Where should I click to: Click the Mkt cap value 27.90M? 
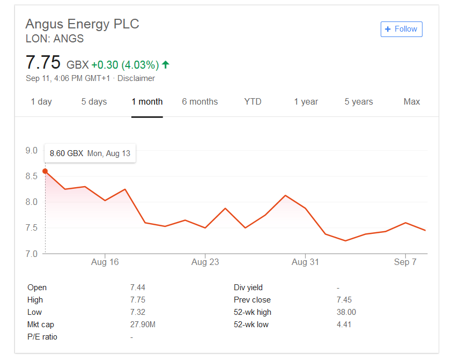pos(143,325)
